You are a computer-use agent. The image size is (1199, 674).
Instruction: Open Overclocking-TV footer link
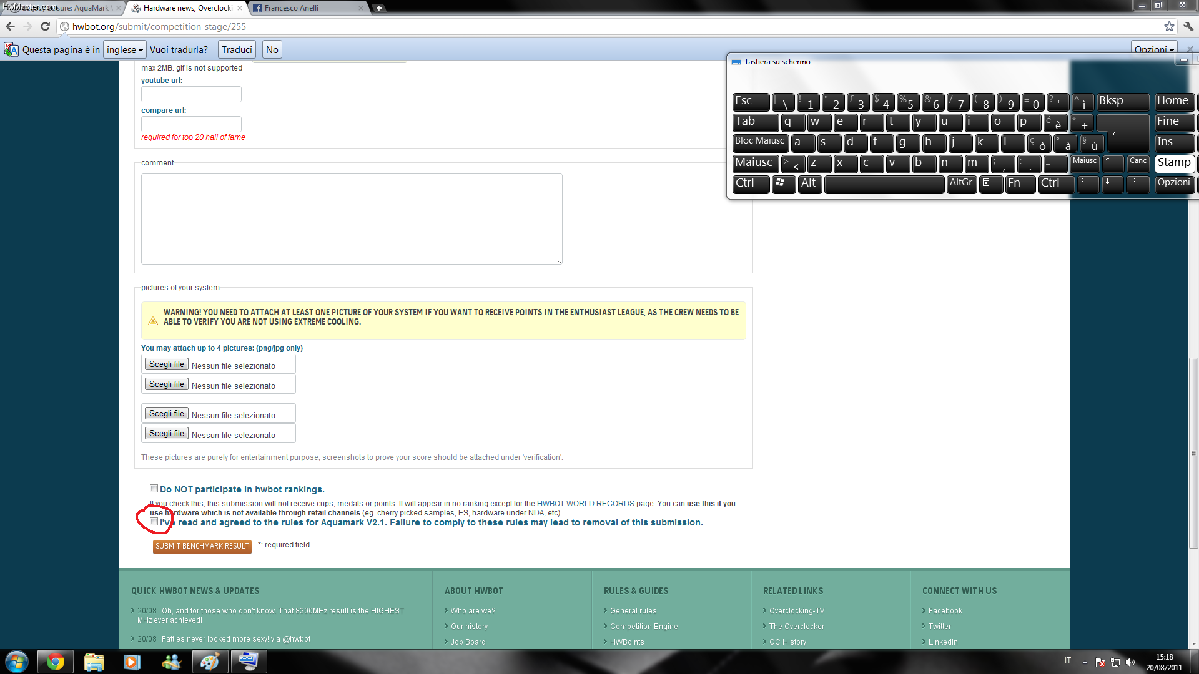tap(797, 611)
